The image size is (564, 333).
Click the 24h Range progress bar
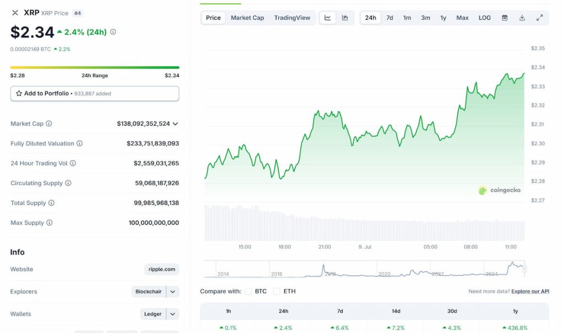click(94, 66)
